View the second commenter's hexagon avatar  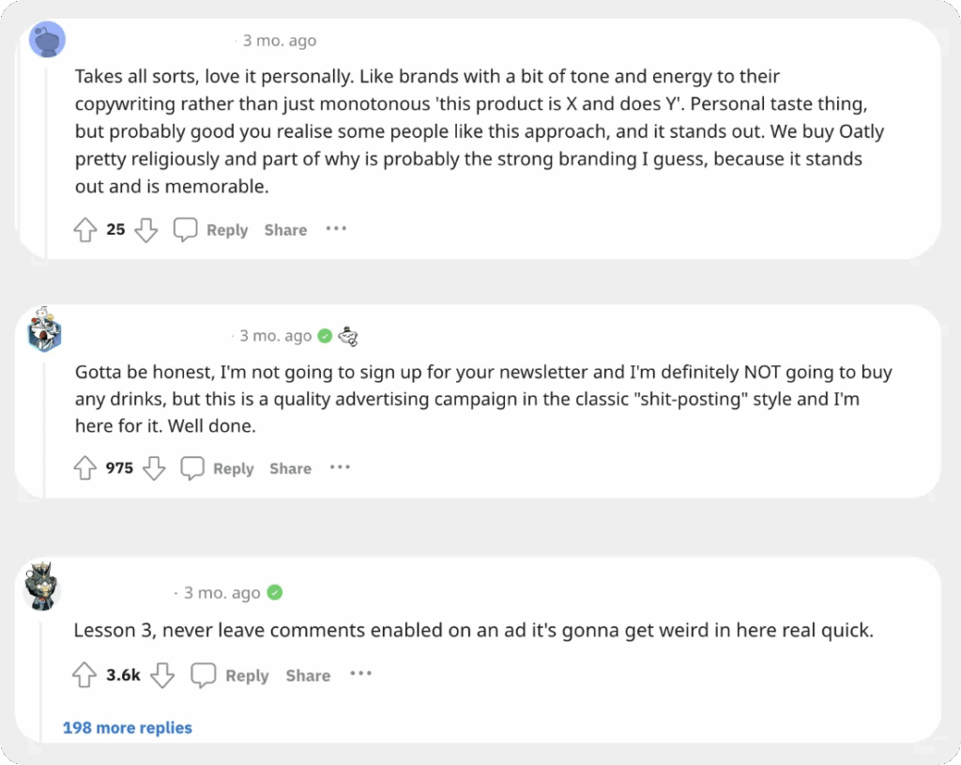(x=44, y=329)
